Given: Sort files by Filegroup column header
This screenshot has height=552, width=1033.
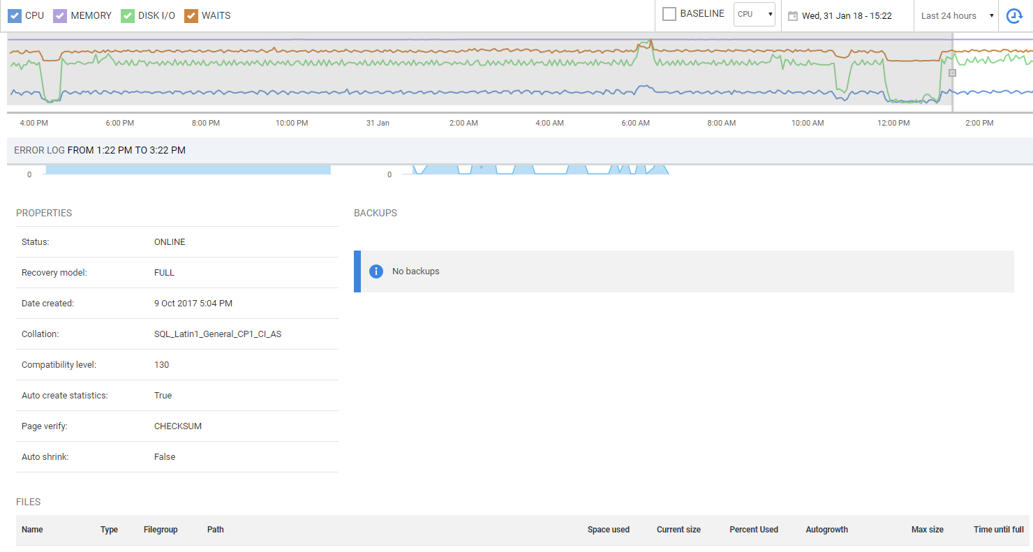Looking at the screenshot, I should [x=161, y=530].
